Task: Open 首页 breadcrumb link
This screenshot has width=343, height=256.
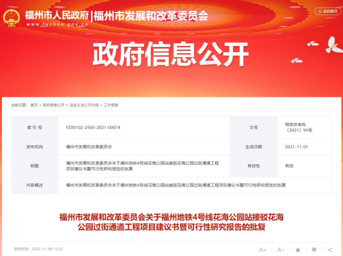Action: pyautogui.click(x=34, y=105)
